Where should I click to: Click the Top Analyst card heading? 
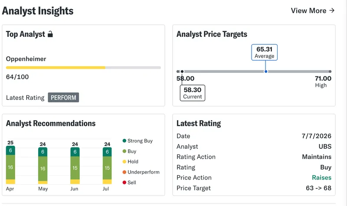click(26, 34)
